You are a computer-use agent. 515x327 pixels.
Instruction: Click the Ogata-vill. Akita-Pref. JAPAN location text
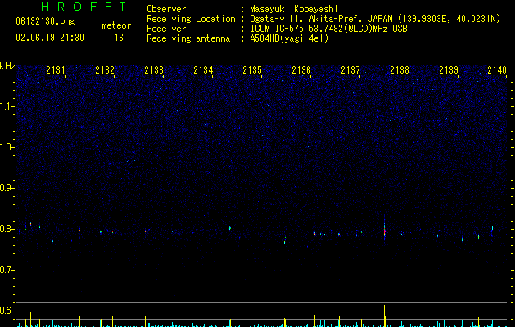click(323, 19)
